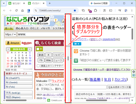The height and width of the screenshot is (104, 136).
Task: Click the 2026年09月 date link
Action: (109, 39)
